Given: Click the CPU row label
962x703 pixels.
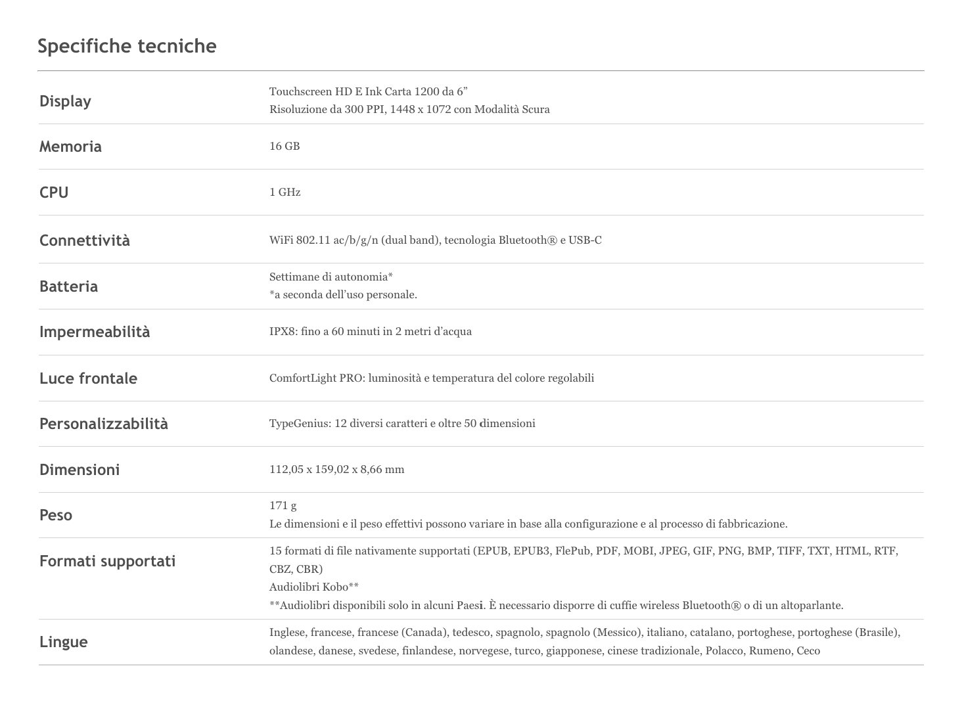Looking at the screenshot, I should pyautogui.click(x=54, y=193).
